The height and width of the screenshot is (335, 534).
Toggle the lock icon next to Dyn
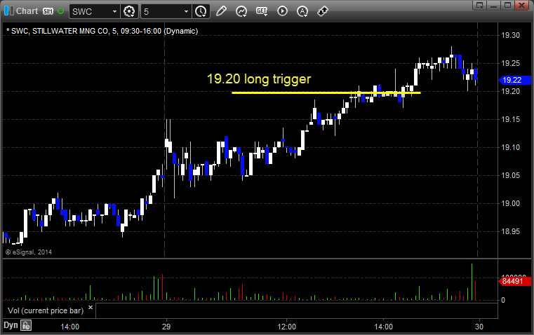click(26, 325)
